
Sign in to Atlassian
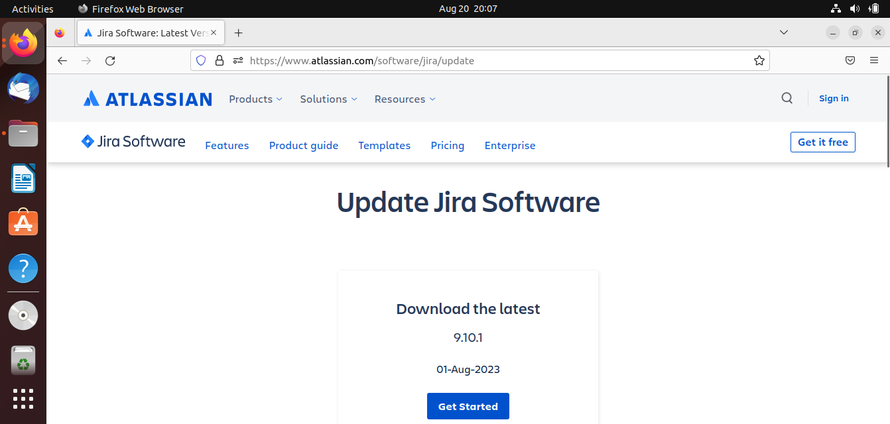click(834, 98)
